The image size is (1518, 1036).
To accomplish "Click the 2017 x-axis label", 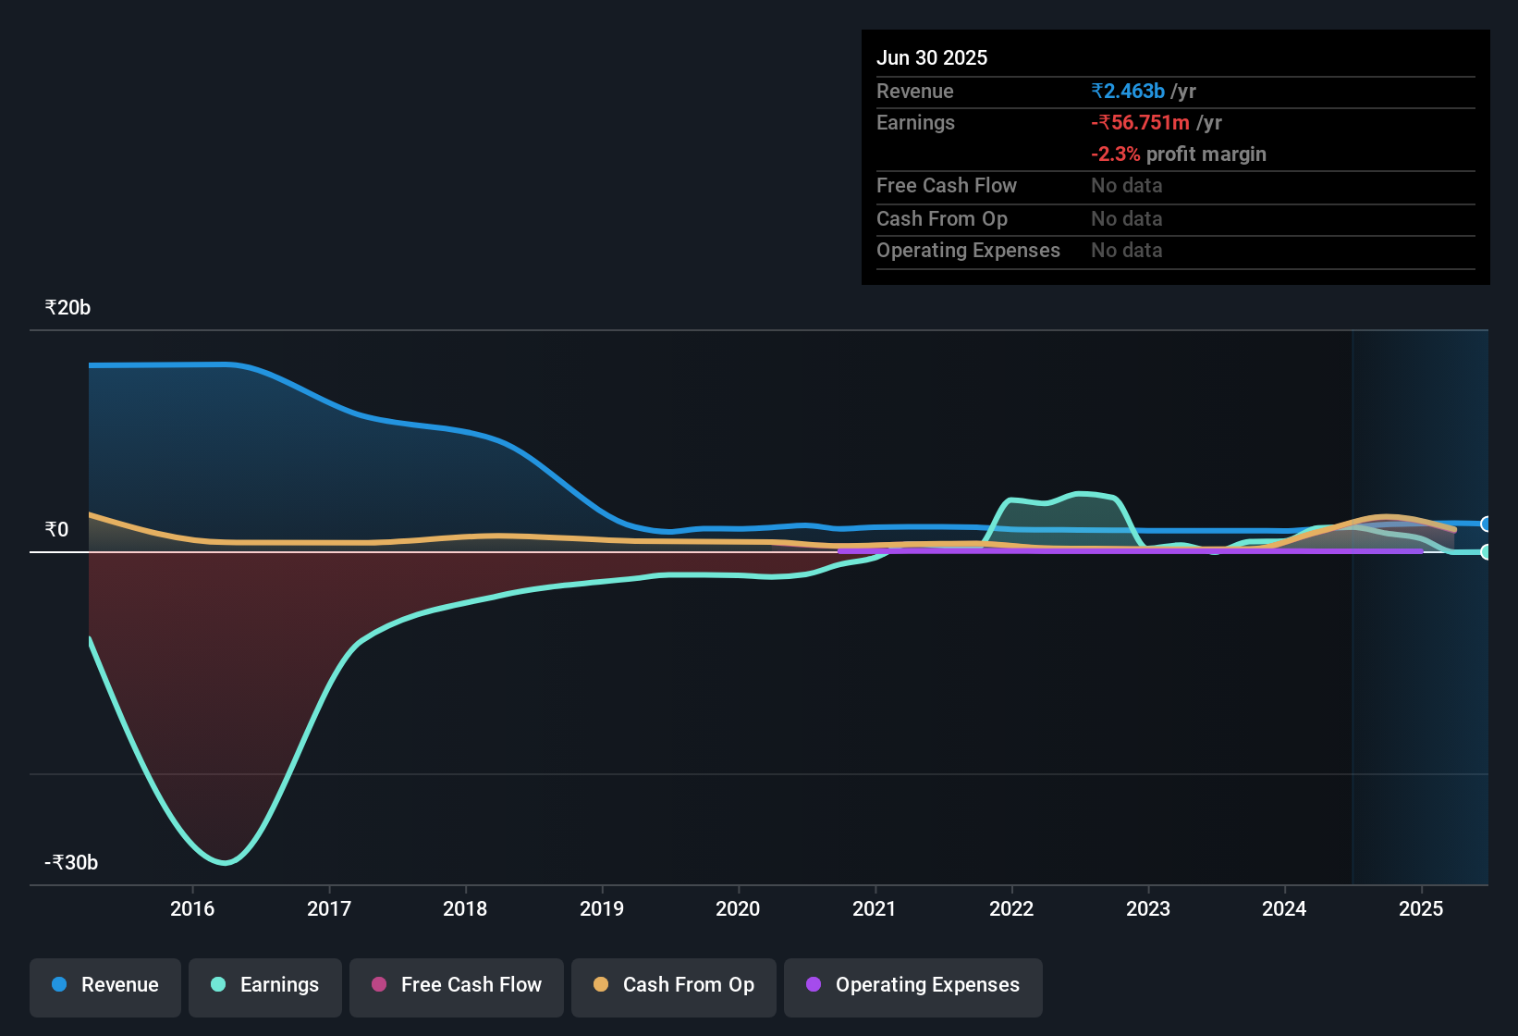I will (329, 908).
